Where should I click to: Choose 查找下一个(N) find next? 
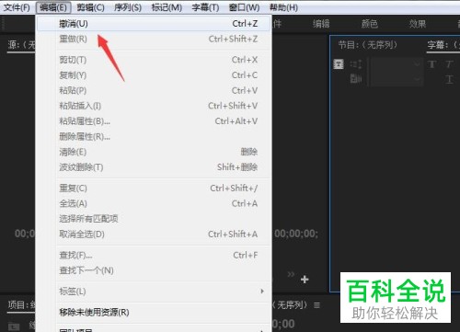154,270
